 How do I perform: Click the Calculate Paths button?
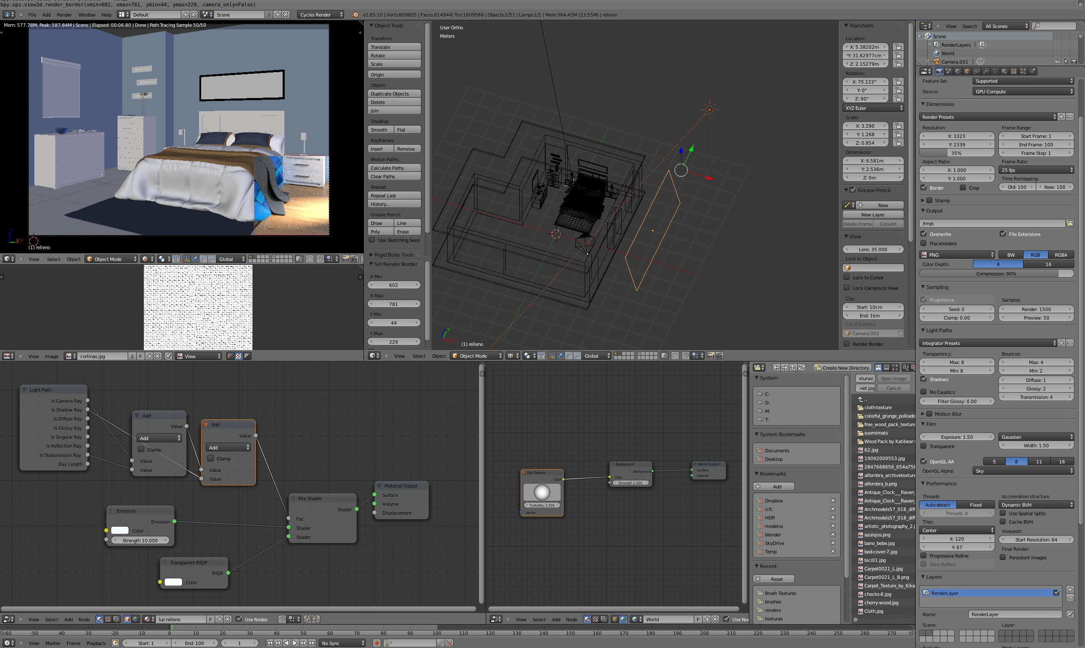394,168
